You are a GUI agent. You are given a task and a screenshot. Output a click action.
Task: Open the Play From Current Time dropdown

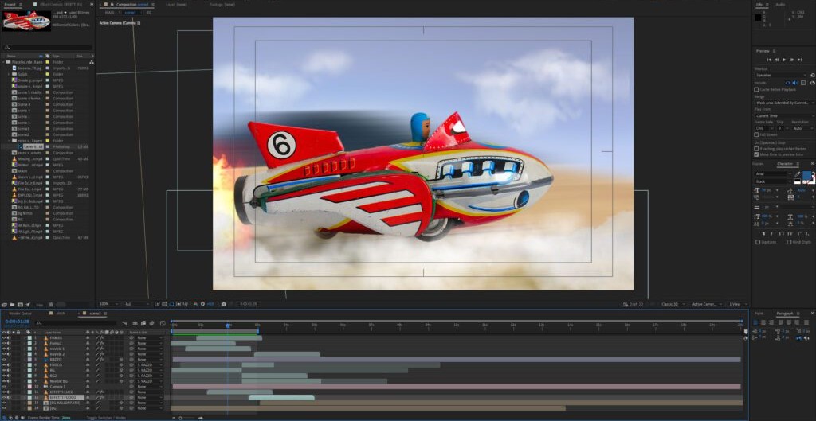click(784, 116)
